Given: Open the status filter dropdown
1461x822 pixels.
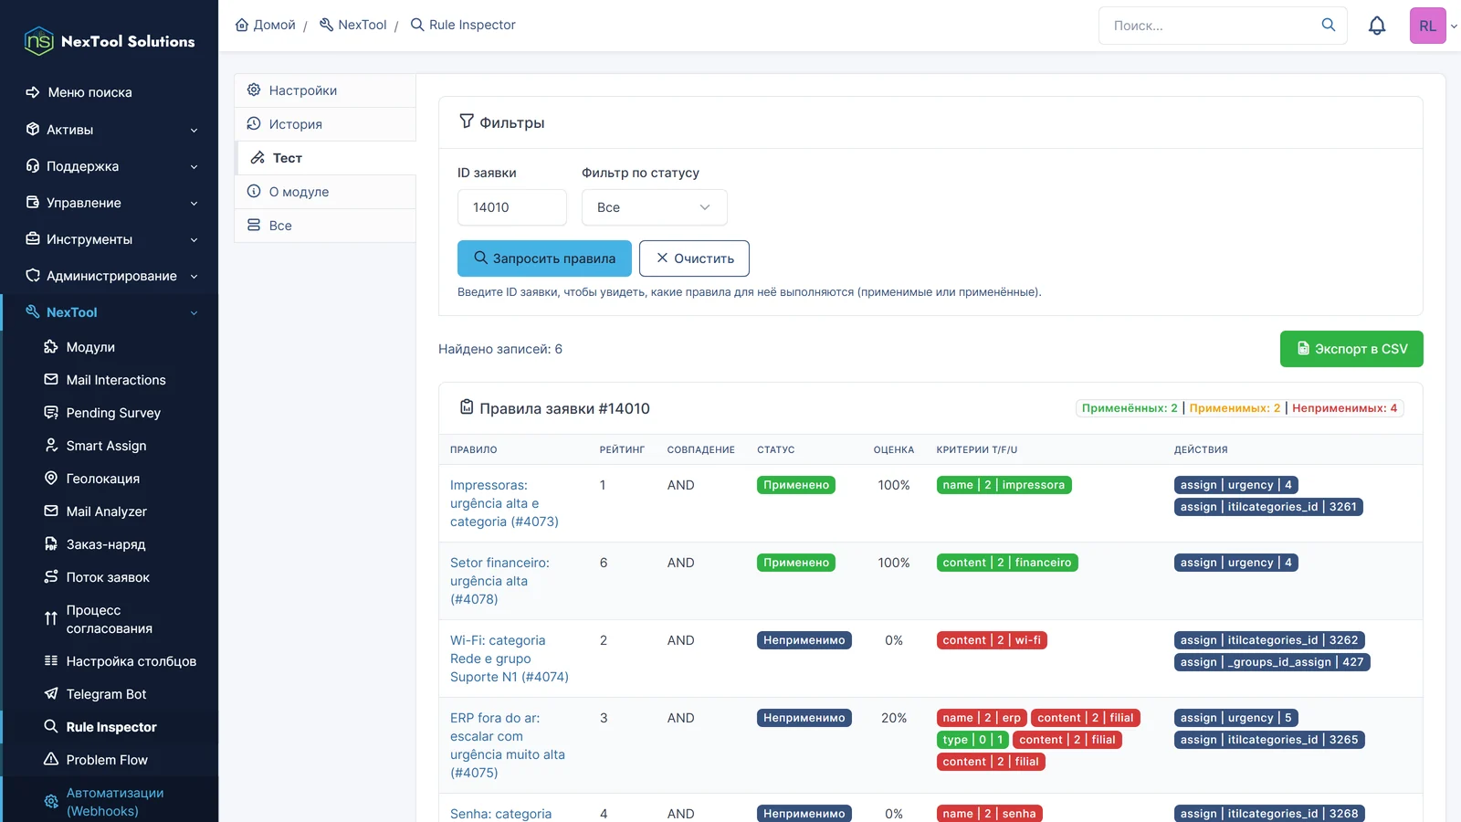Looking at the screenshot, I should [654, 207].
